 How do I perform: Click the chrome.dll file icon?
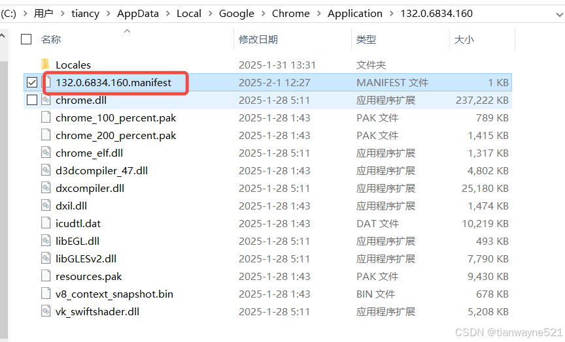[46, 100]
